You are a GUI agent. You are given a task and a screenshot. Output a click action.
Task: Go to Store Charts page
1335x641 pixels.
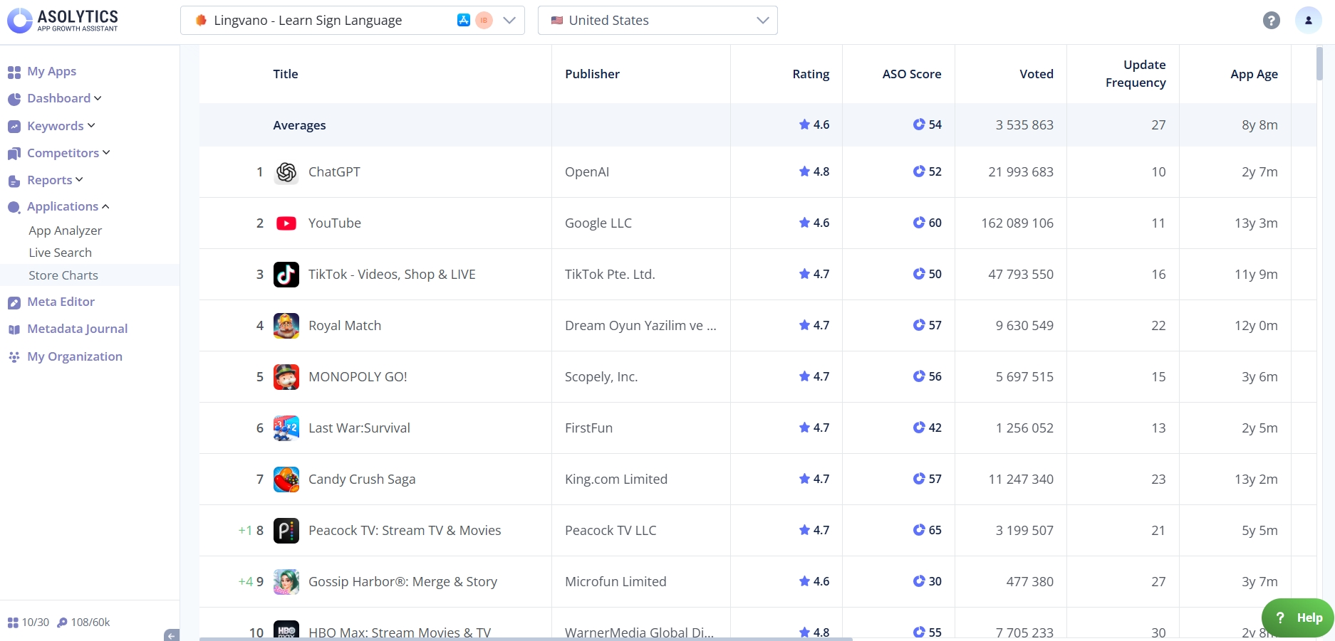tap(63, 275)
